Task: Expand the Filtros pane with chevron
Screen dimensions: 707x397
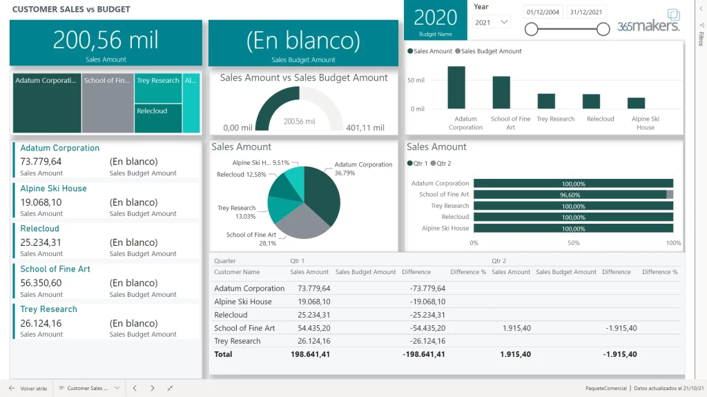Action: [701, 8]
